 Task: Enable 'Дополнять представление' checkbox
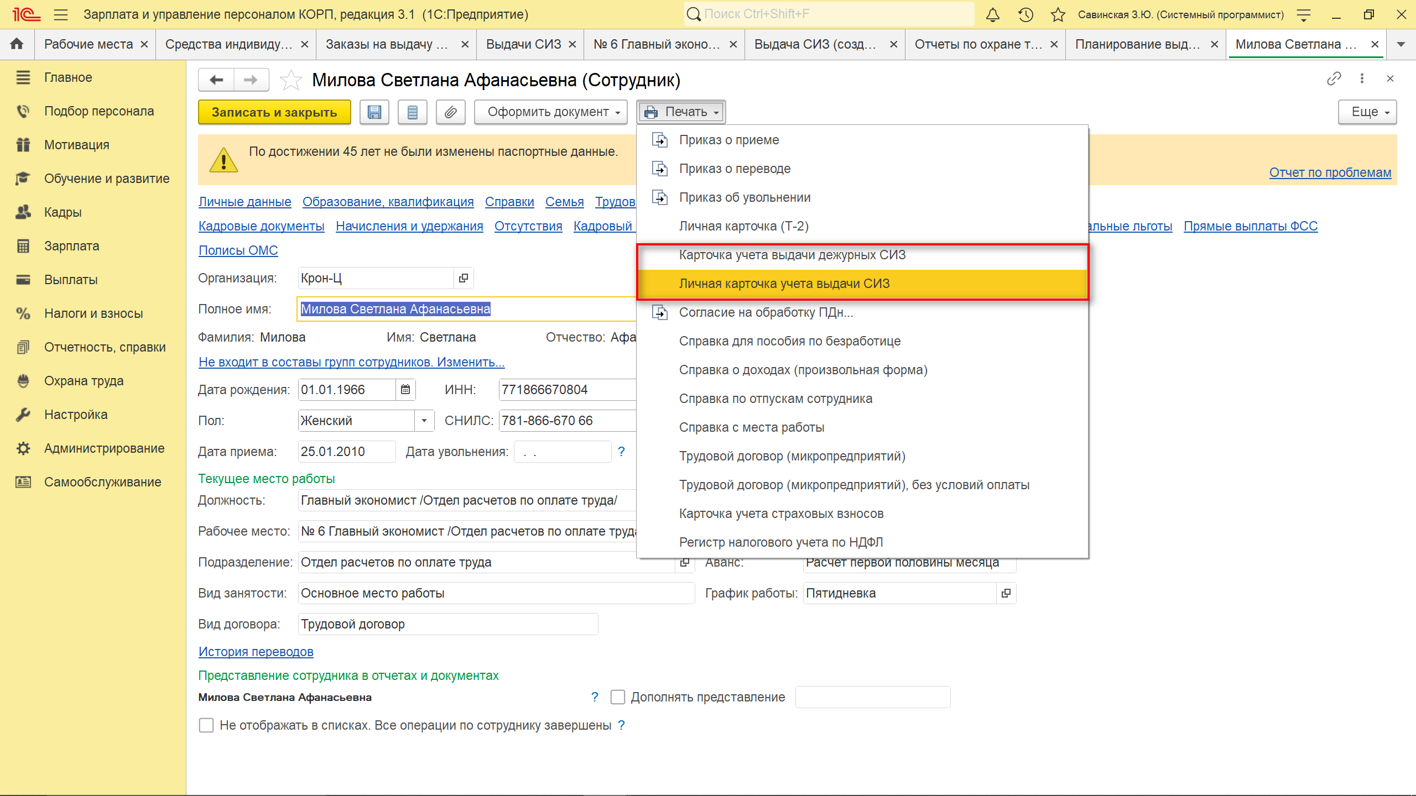(x=618, y=697)
